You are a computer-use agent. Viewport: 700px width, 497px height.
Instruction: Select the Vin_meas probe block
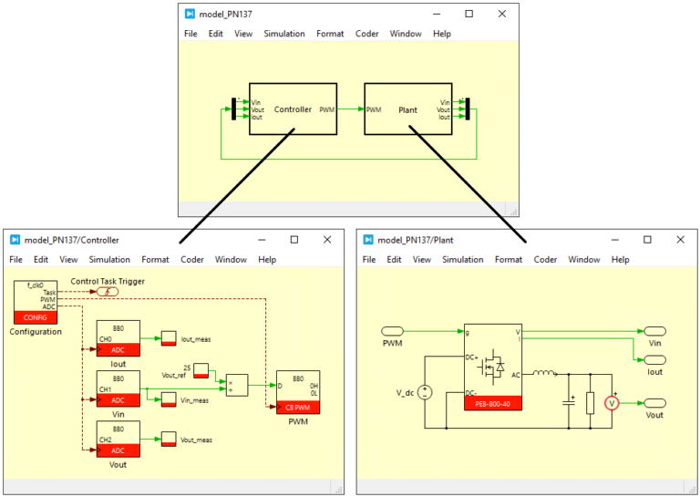(x=169, y=399)
